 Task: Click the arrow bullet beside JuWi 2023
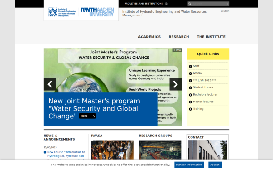point(190,81)
